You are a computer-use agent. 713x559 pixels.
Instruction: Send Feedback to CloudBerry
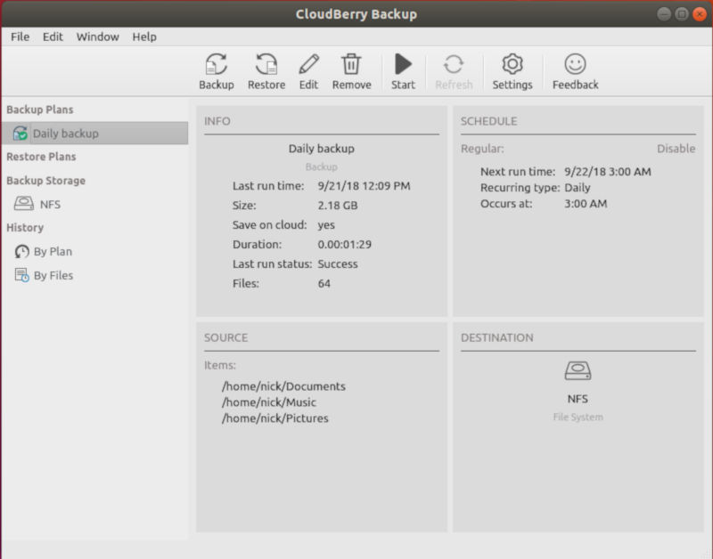pos(575,69)
